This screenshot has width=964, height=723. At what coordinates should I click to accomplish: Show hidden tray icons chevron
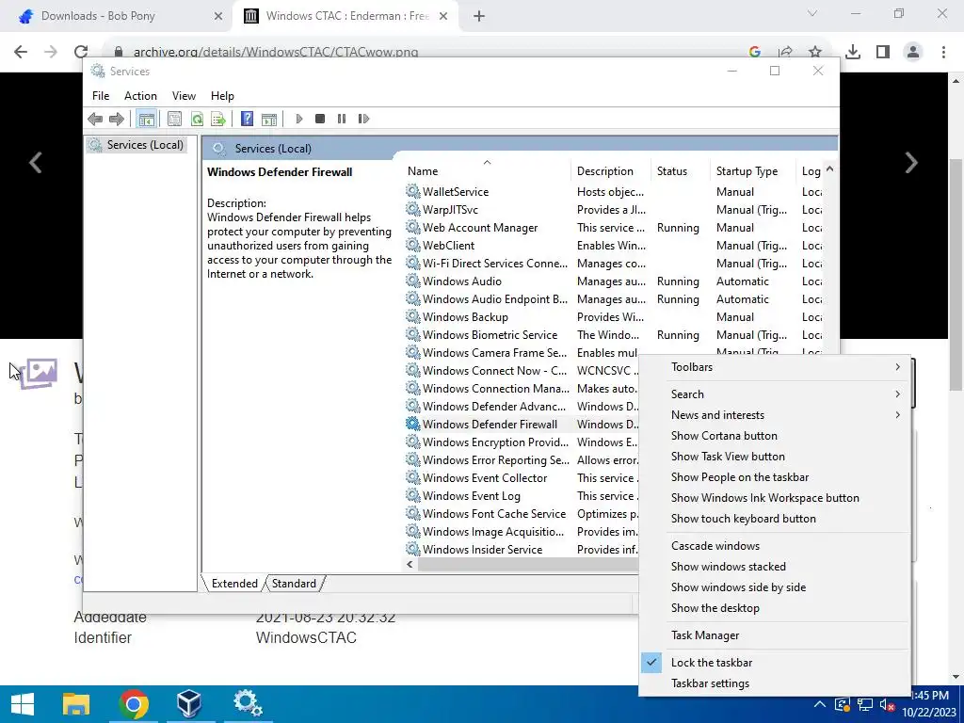820,704
